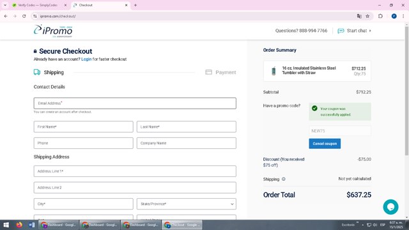
Task: Click the NEW75 promo code field
Action: [340, 131]
